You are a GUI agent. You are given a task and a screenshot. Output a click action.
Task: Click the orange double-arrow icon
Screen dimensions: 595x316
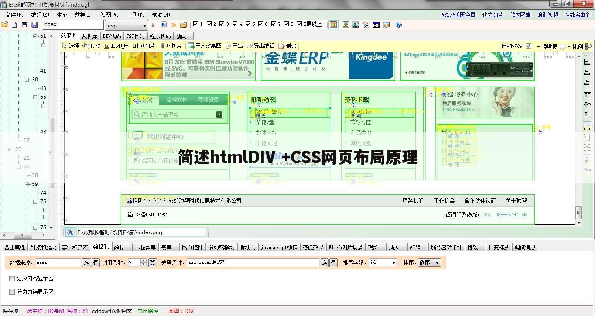pos(174,25)
